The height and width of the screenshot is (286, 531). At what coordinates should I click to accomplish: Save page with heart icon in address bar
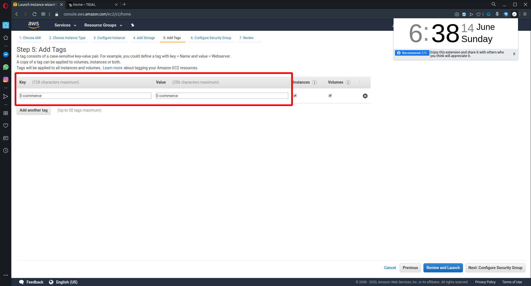pyautogui.click(x=478, y=14)
